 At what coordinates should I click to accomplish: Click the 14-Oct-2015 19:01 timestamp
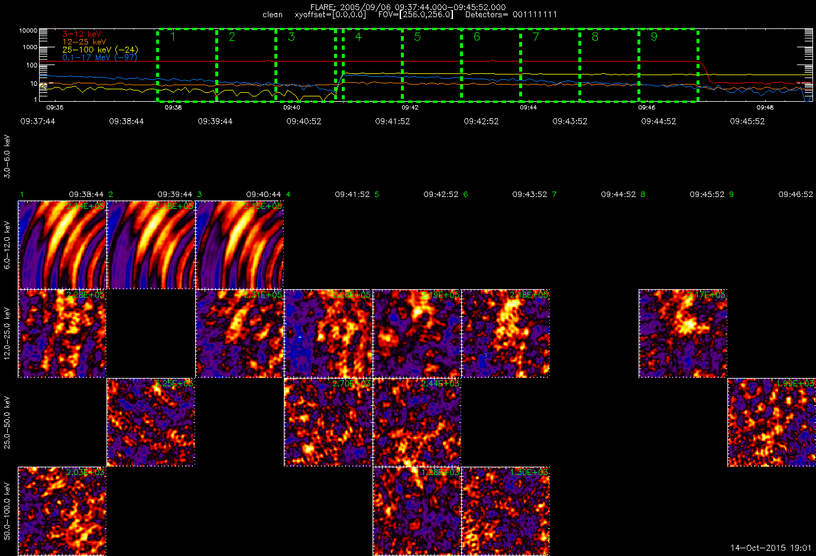(770, 548)
